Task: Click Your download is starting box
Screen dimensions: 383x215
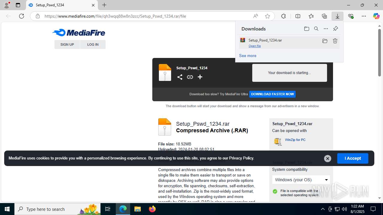Action: (290, 73)
